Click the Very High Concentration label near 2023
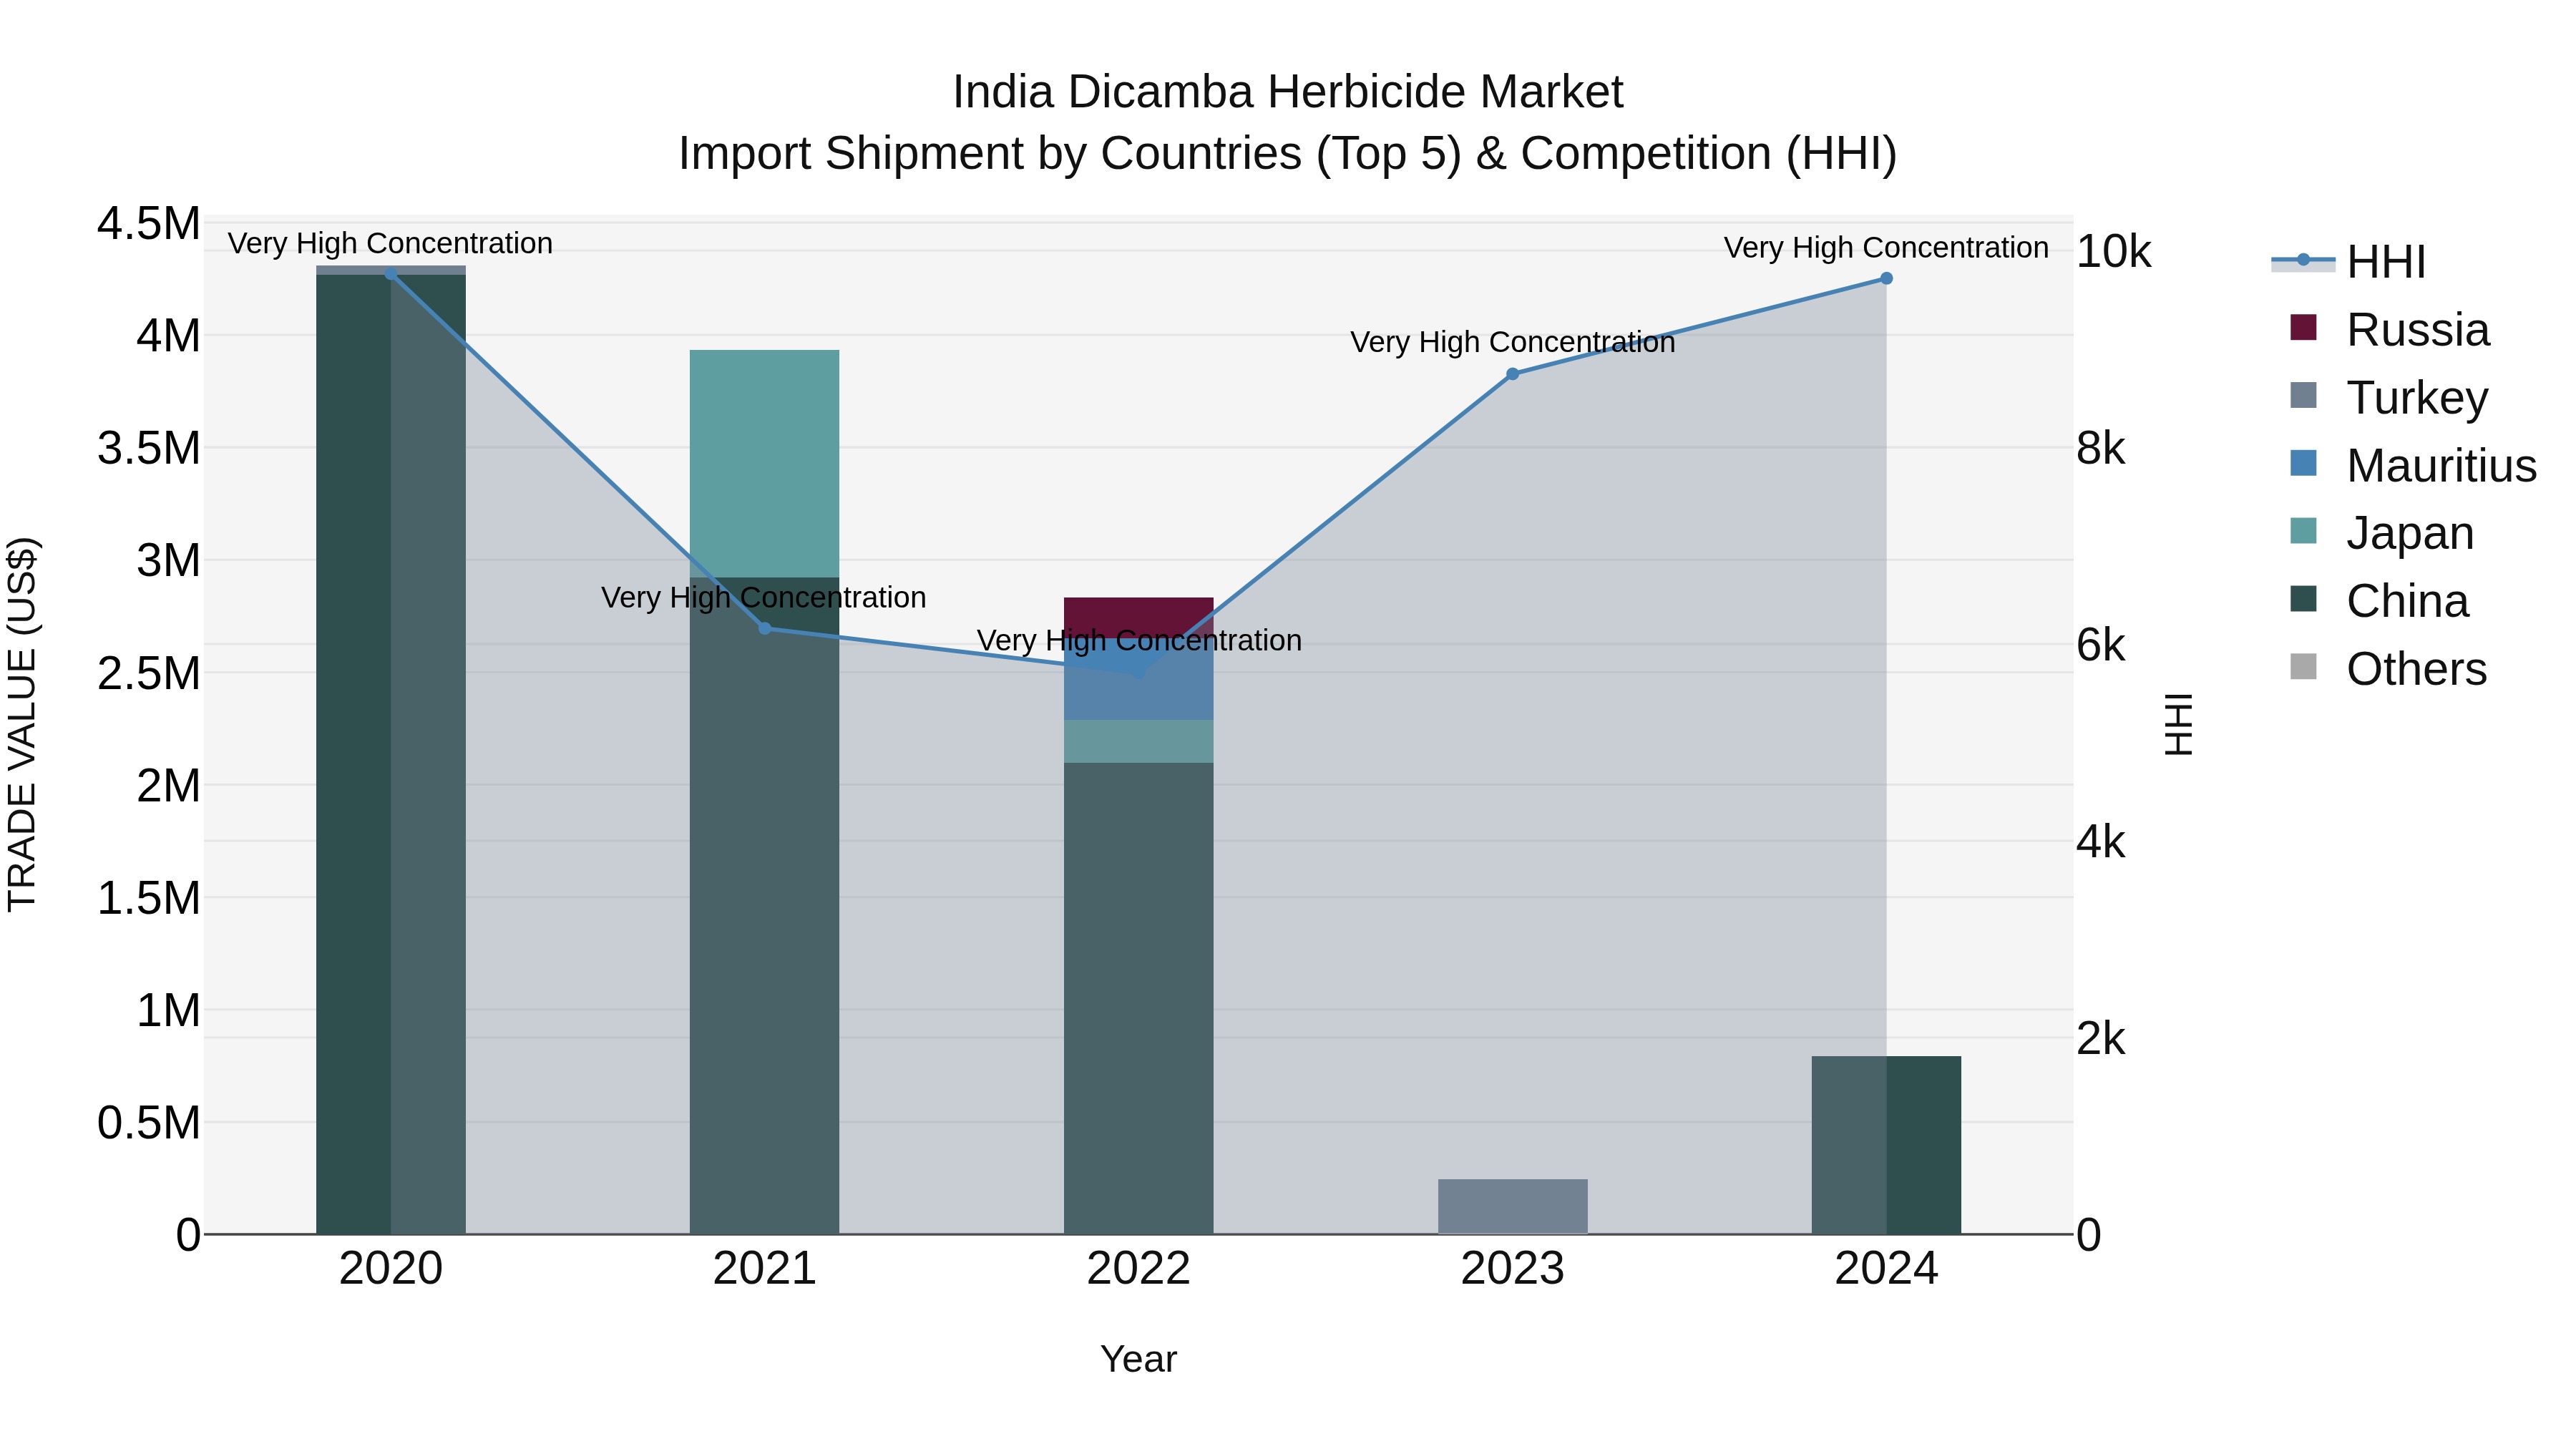 point(1513,342)
